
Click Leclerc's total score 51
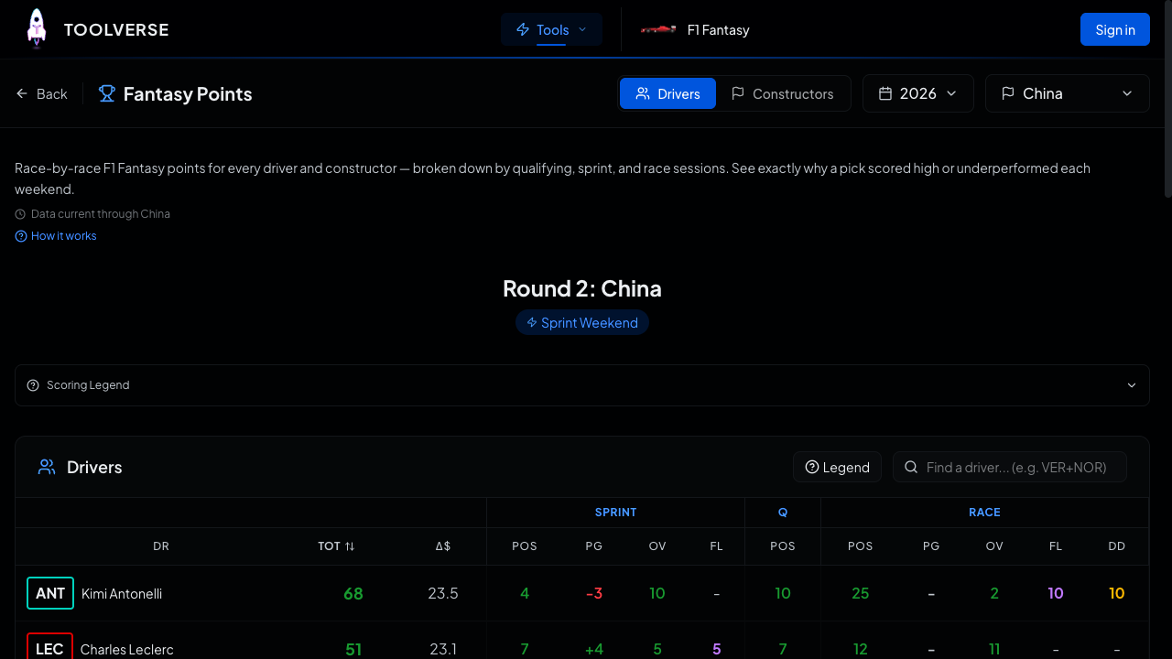coord(353,649)
